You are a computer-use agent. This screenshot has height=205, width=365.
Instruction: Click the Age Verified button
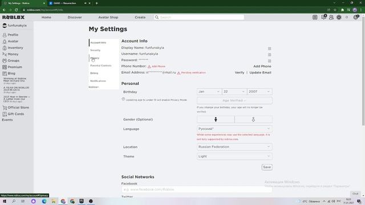(x=234, y=100)
